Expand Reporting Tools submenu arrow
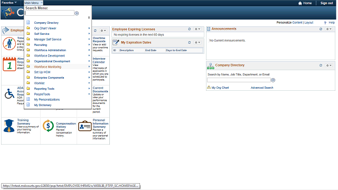The height and width of the screenshot is (190, 338). click(89, 89)
